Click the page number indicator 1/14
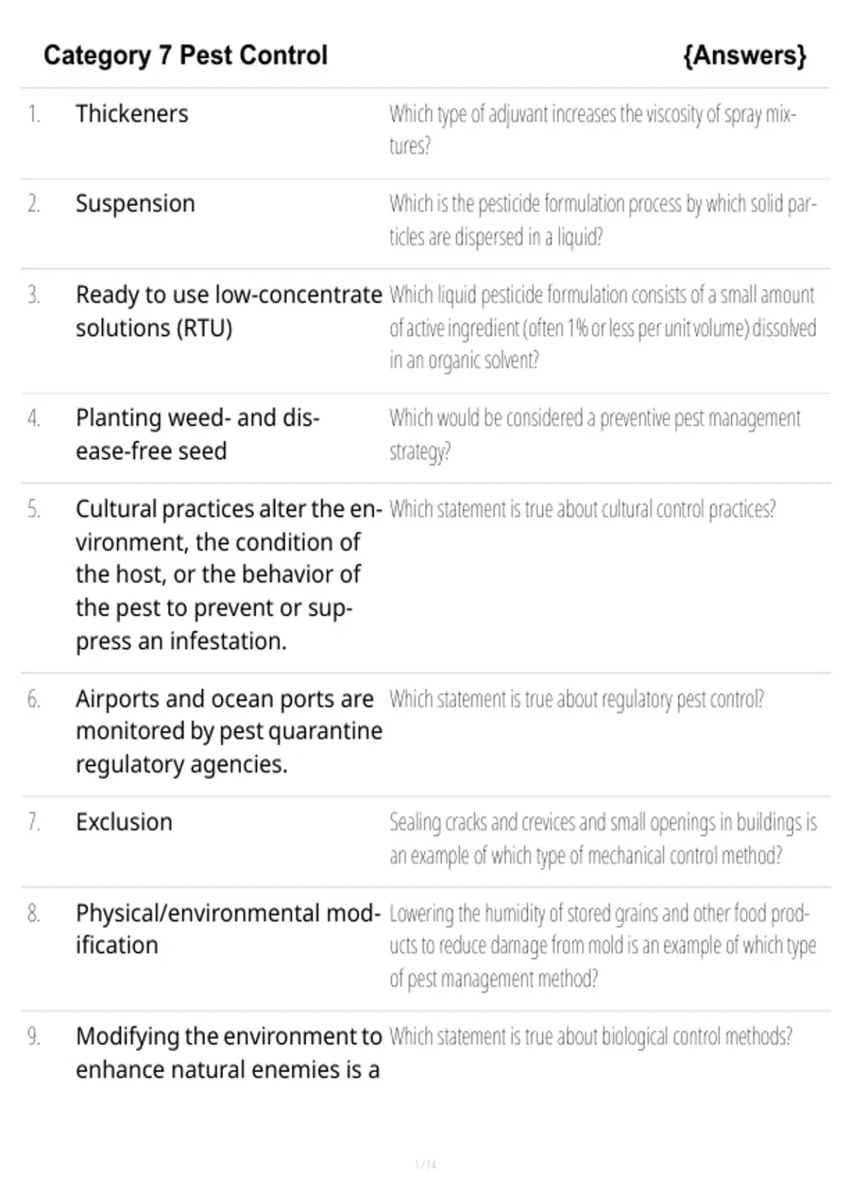 [x=426, y=1164]
